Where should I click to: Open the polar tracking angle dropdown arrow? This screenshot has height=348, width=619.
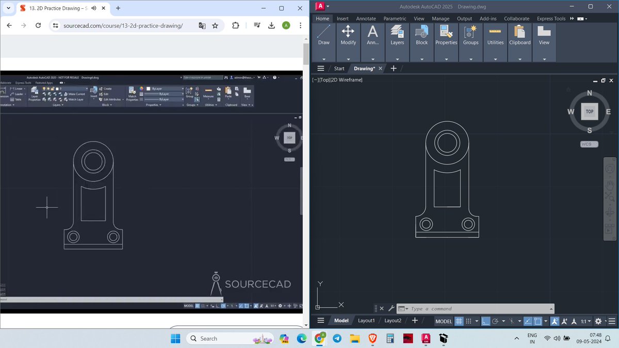(x=503, y=321)
